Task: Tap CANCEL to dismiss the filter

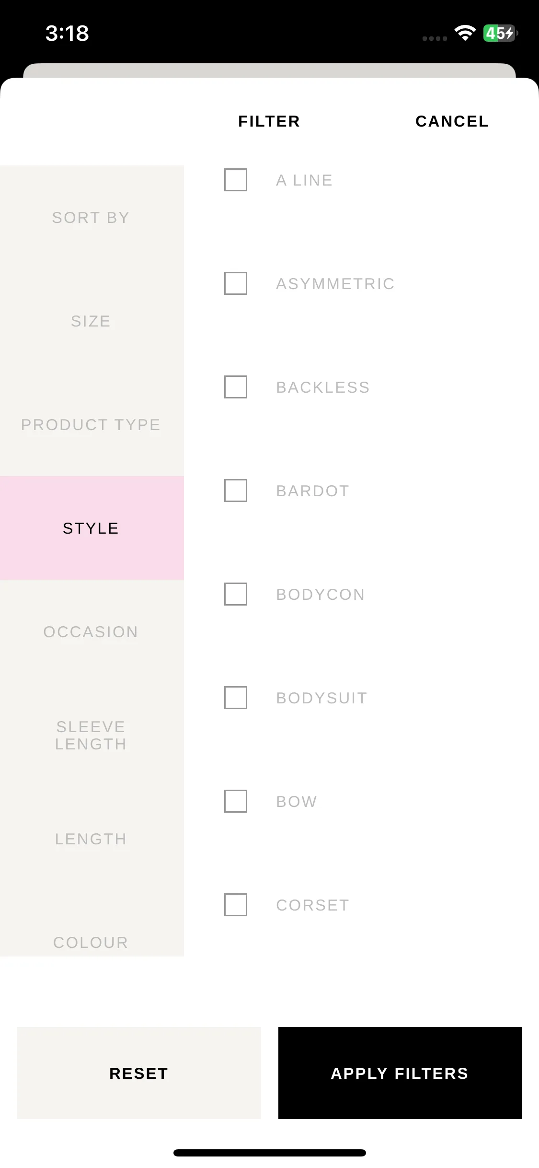Action: tap(452, 121)
